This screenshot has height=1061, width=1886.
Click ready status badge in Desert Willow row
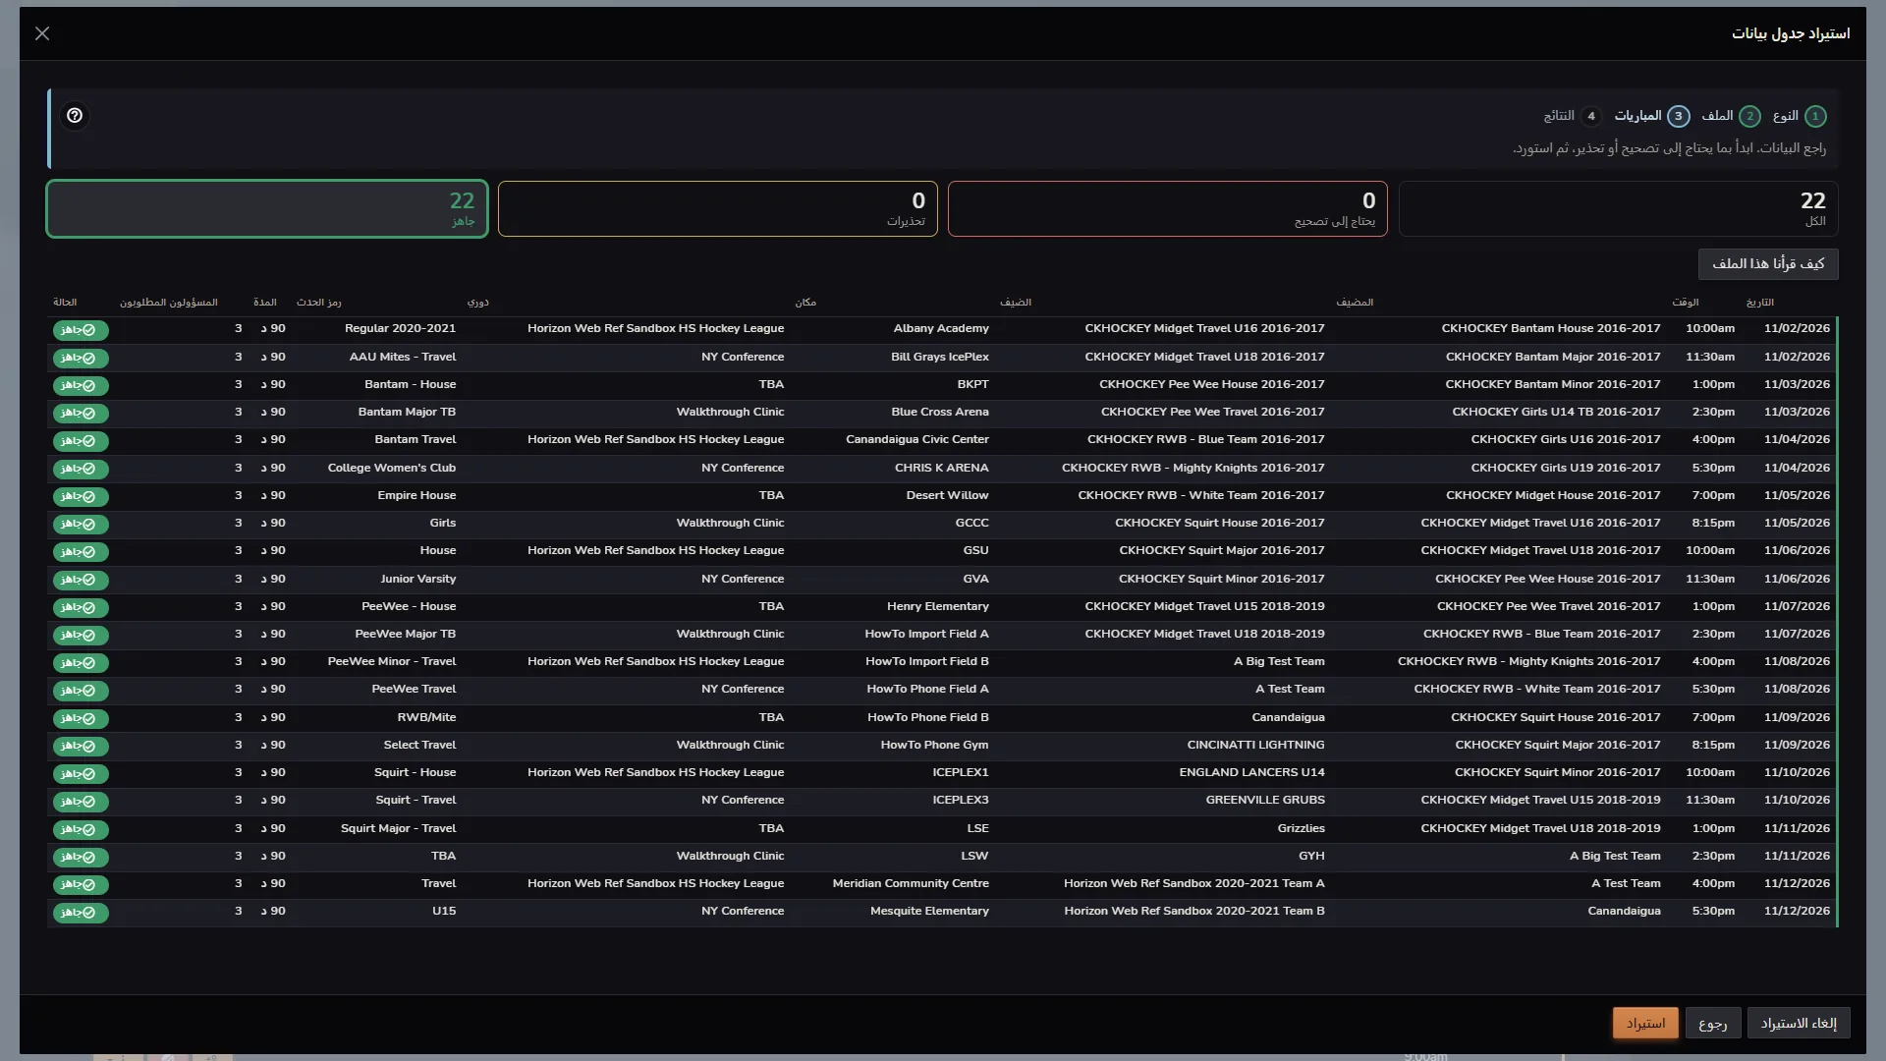point(81,496)
